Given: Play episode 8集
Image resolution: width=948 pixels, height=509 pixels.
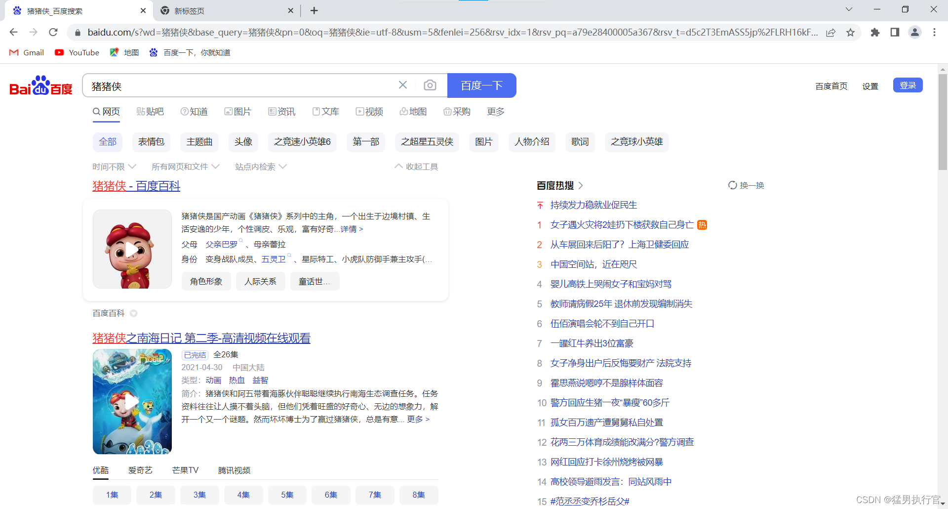Looking at the screenshot, I should pyautogui.click(x=419, y=495).
